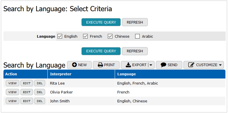Expand the CUSTOMIZE dropdown arrow
This screenshot has height=113, width=228.
[x=220, y=65]
